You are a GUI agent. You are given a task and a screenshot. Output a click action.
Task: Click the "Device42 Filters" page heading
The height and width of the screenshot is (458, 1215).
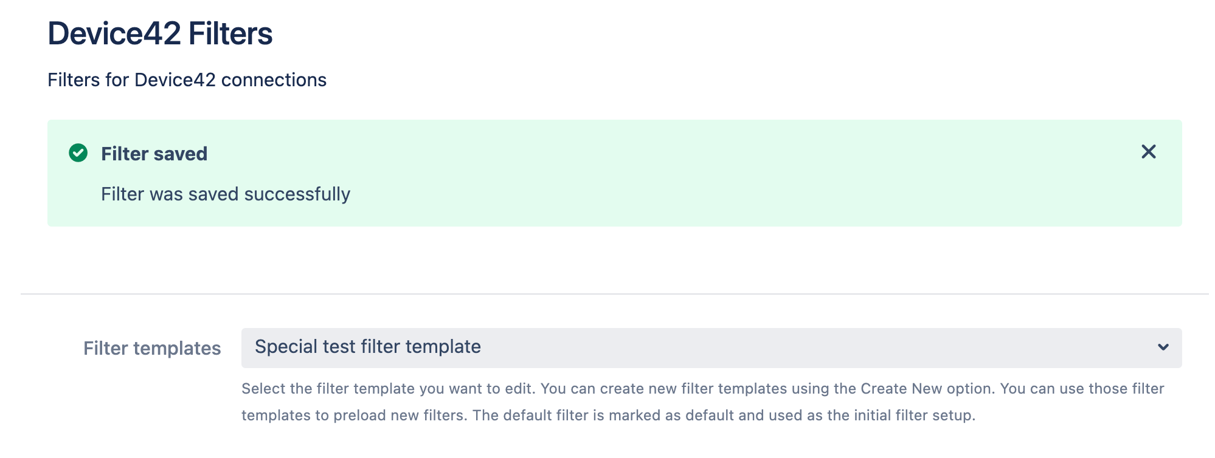[x=160, y=33]
